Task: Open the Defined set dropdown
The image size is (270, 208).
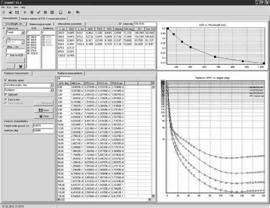Action: (x=23, y=32)
